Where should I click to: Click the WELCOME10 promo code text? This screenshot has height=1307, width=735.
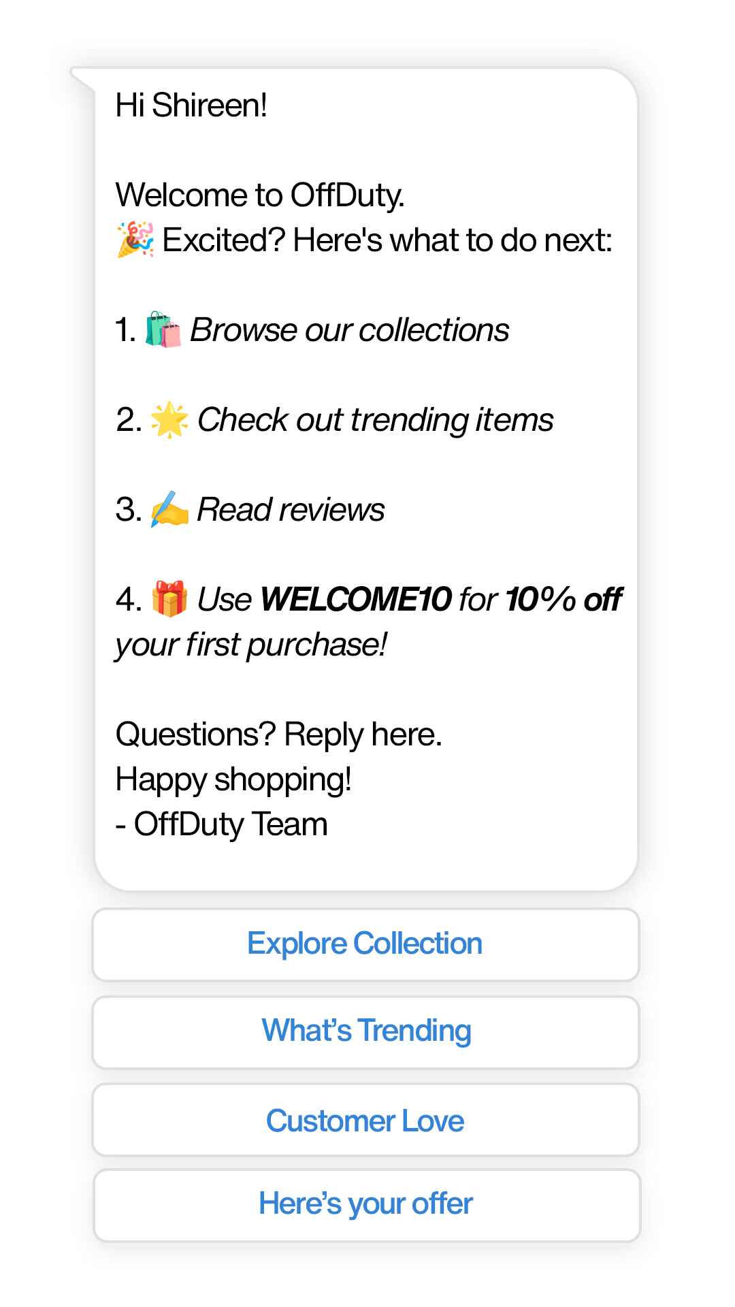pyautogui.click(x=357, y=599)
